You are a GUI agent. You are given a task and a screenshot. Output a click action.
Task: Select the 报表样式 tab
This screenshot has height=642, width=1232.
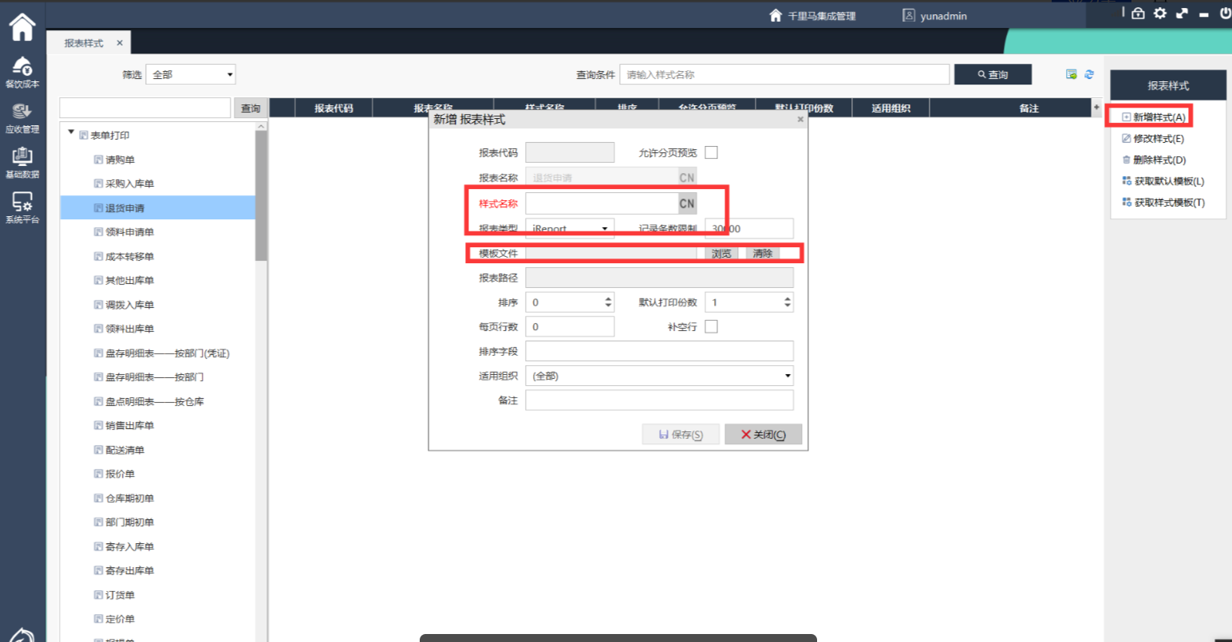point(84,43)
